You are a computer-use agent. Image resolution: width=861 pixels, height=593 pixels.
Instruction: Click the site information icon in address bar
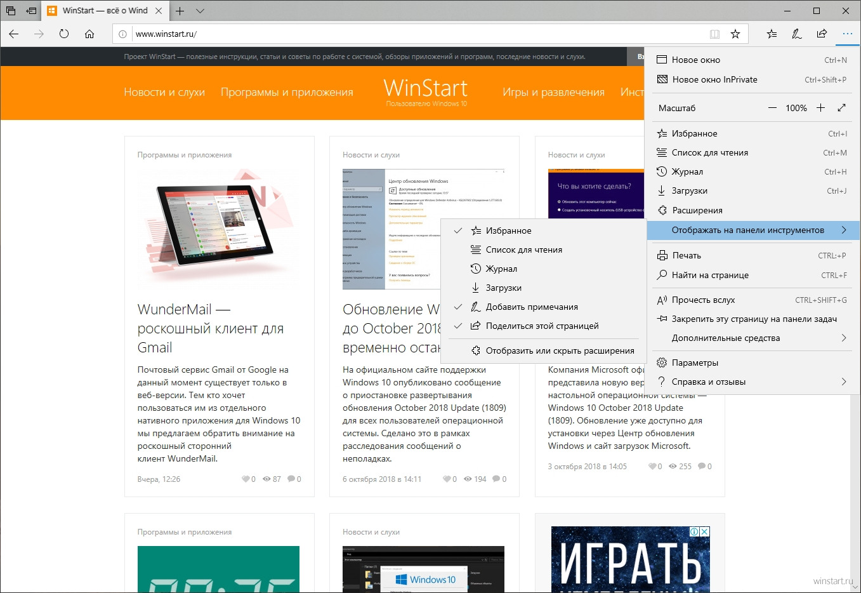click(122, 34)
